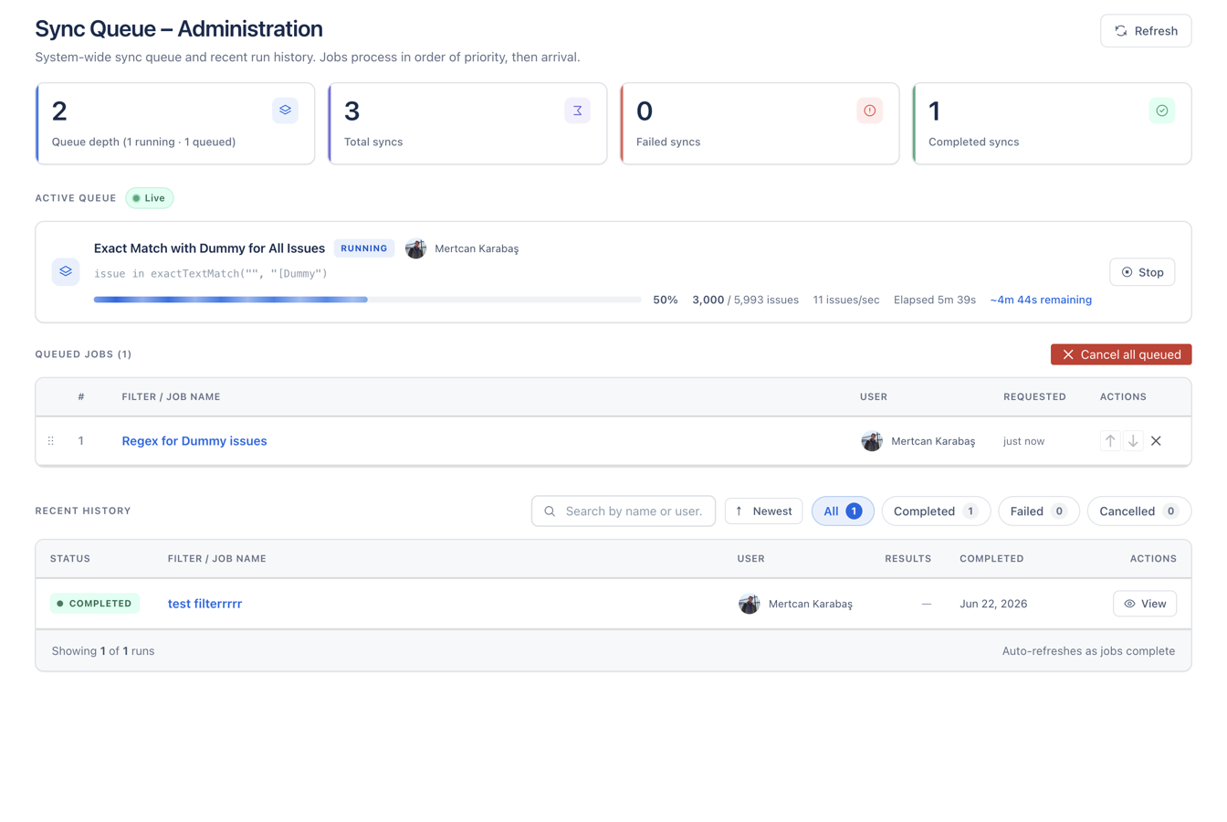View the test filterrrrr run
Viewport: 1227px width, 822px height.
pyautogui.click(x=1145, y=604)
